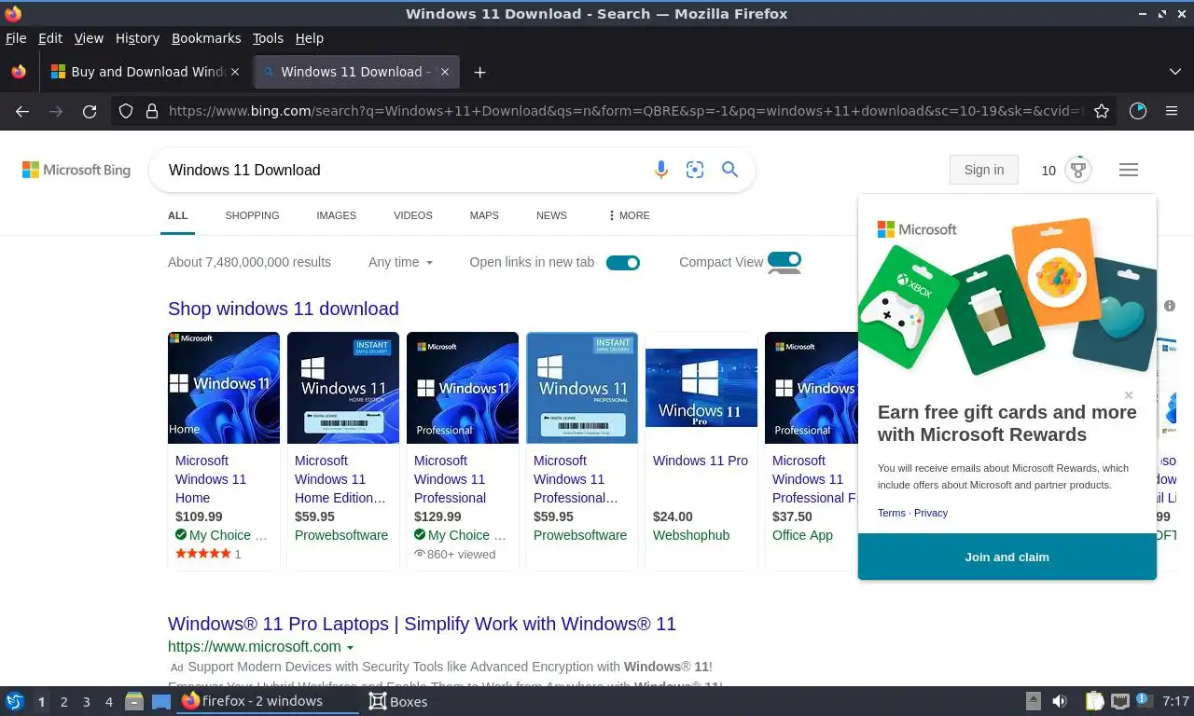Close the Buy and Download Windows tab
1194x716 pixels.
[x=235, y=72]
